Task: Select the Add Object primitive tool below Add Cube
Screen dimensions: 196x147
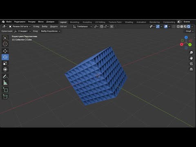Action: coord(5,96)
